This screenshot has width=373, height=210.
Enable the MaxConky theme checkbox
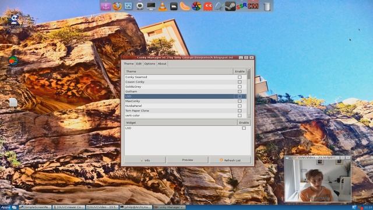pyautogui.click(x=240, y=101)
